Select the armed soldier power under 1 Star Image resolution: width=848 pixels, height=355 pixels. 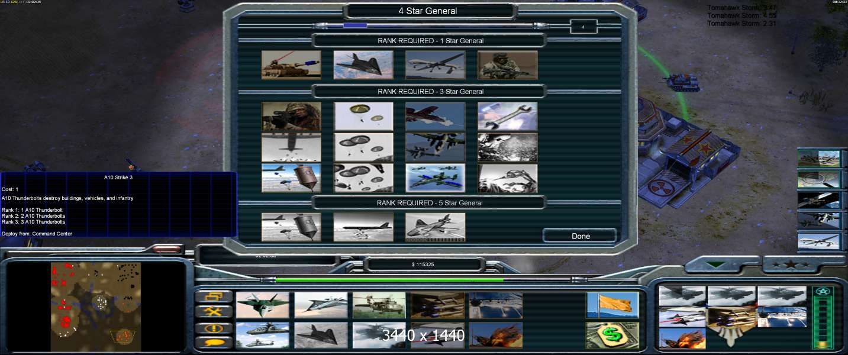coord(508,64)
